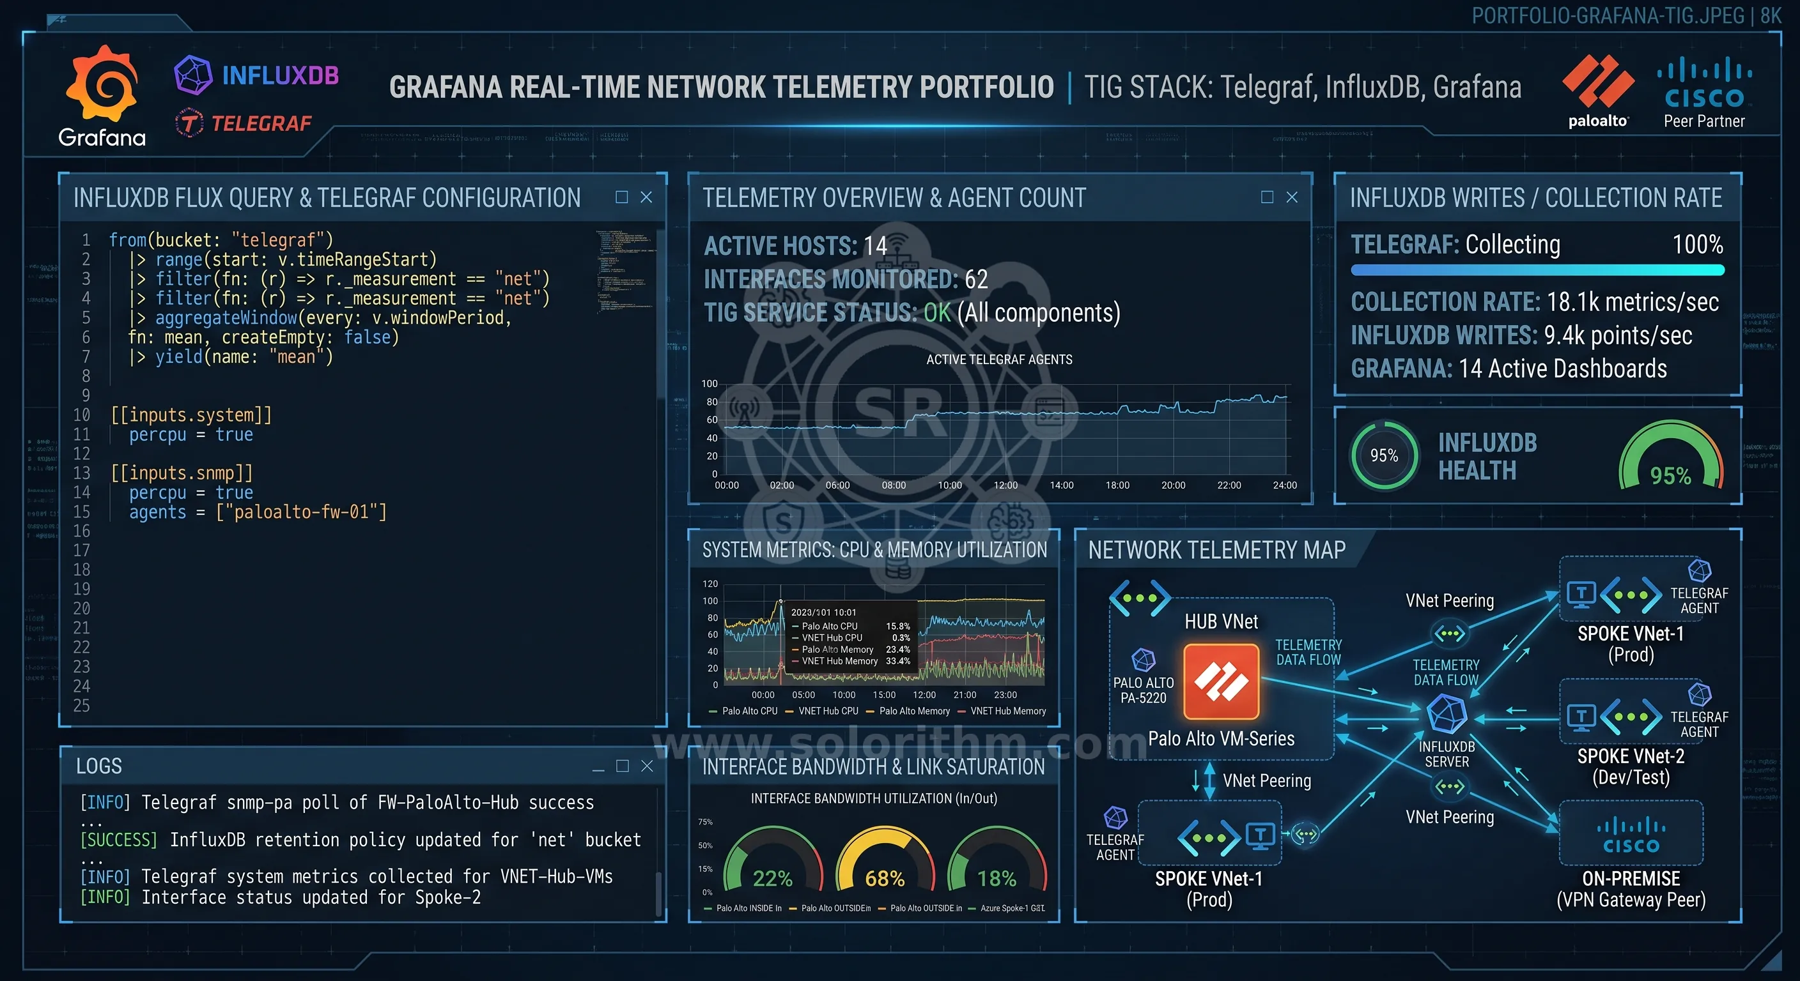1800x981 pixels.
Task: Click code line 1 'from(bucket: "telegraf")'
Action: 221,240
